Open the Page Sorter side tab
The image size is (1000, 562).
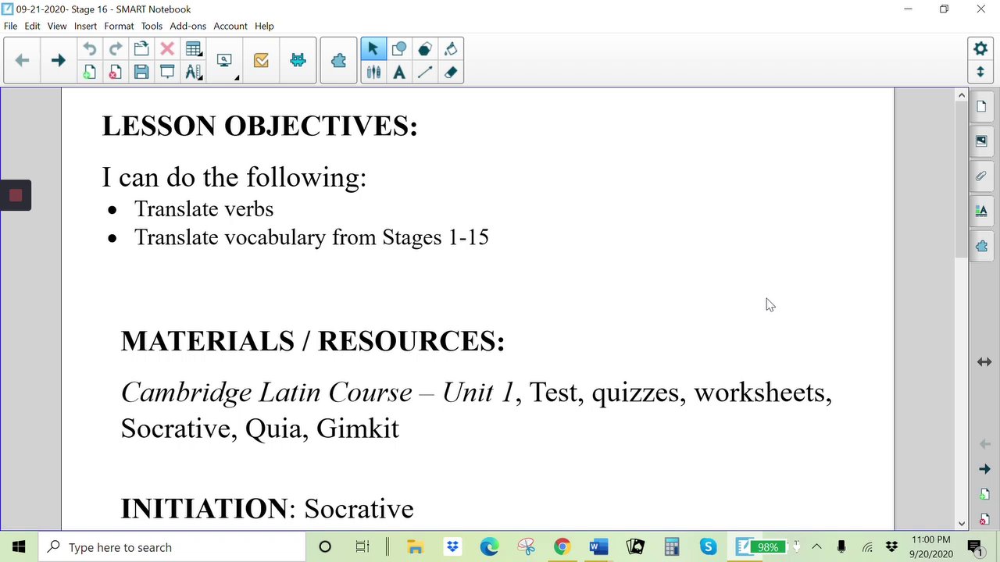pyautogui.click(x=981, y=106)
